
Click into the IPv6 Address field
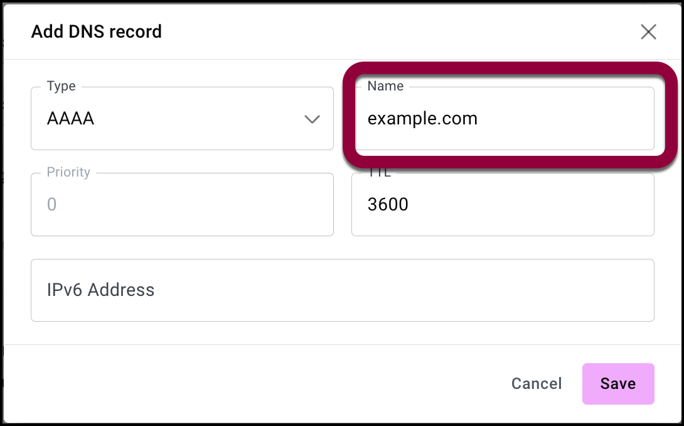[x=342, y=290]
